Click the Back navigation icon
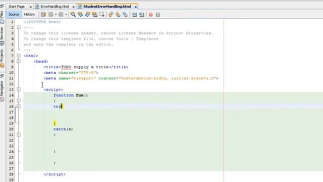Viewport: 323px width, 182px height. point(50,15)
